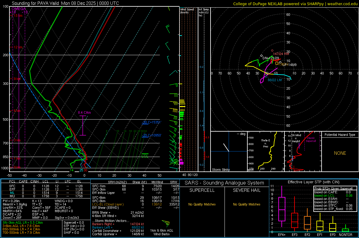359x238 pixels.
Task: Click the 'NONTOR' axis label
Action: point(346,235)
